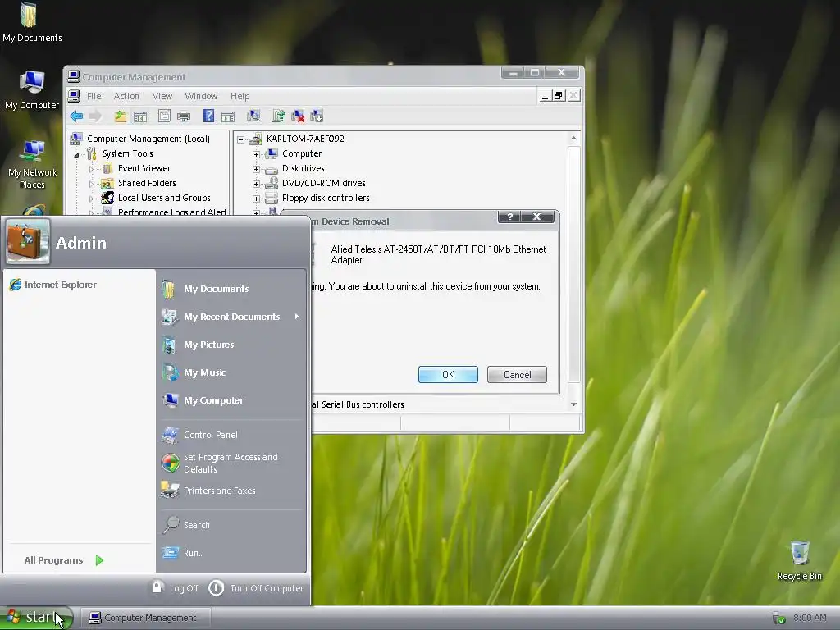
Task: Open My Documents desktop icon
Action: pyautogui.click(x=32, y=22)
